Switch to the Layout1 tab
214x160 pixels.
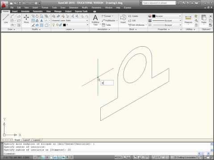tap(27, 140)
